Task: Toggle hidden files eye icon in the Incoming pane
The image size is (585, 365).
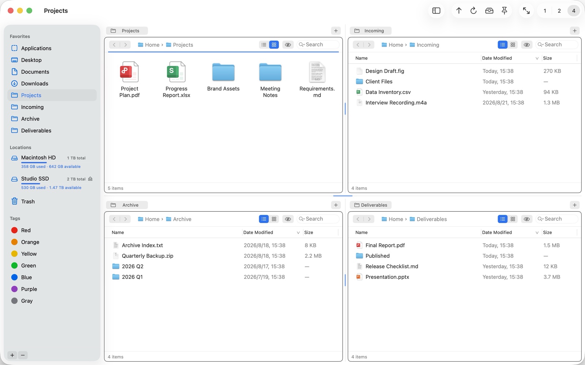Action: (527, 45)
